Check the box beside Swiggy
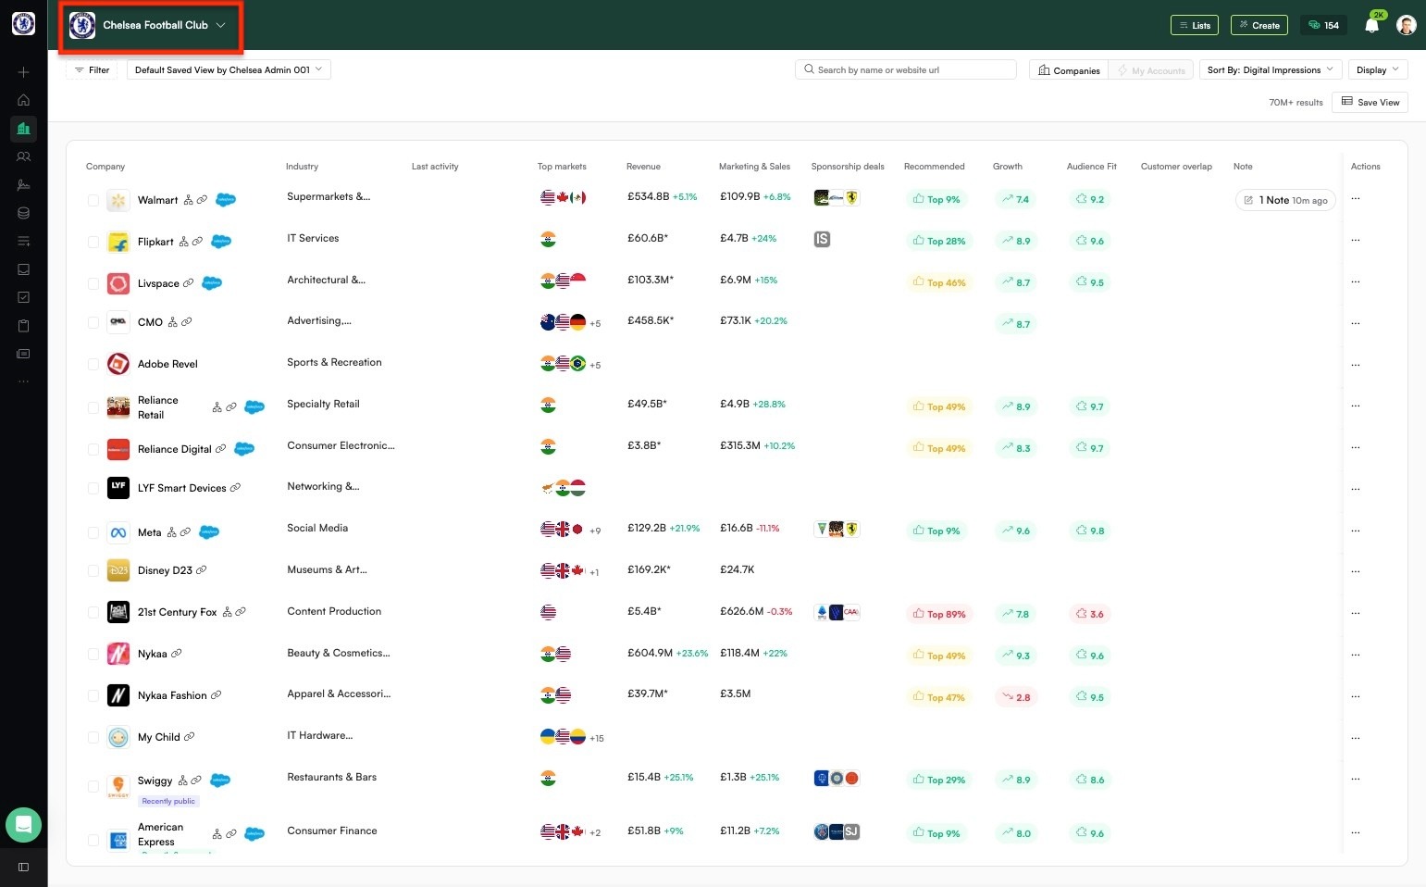This screenshot has width=1426, height=887. tap(93, 786)
